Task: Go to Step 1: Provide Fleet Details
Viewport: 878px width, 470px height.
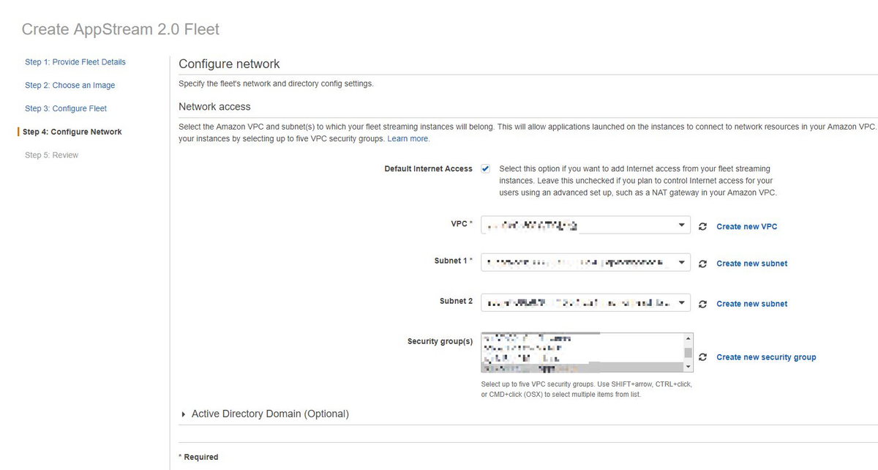Action: coord(75,62)
